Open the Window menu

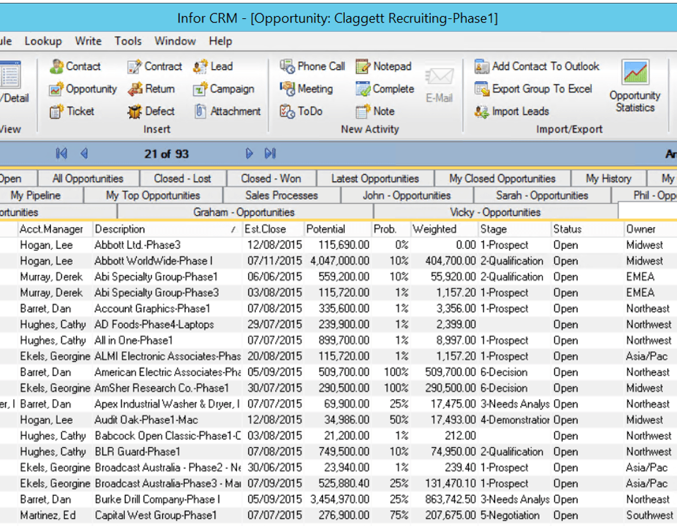click(x=176, y=41)
